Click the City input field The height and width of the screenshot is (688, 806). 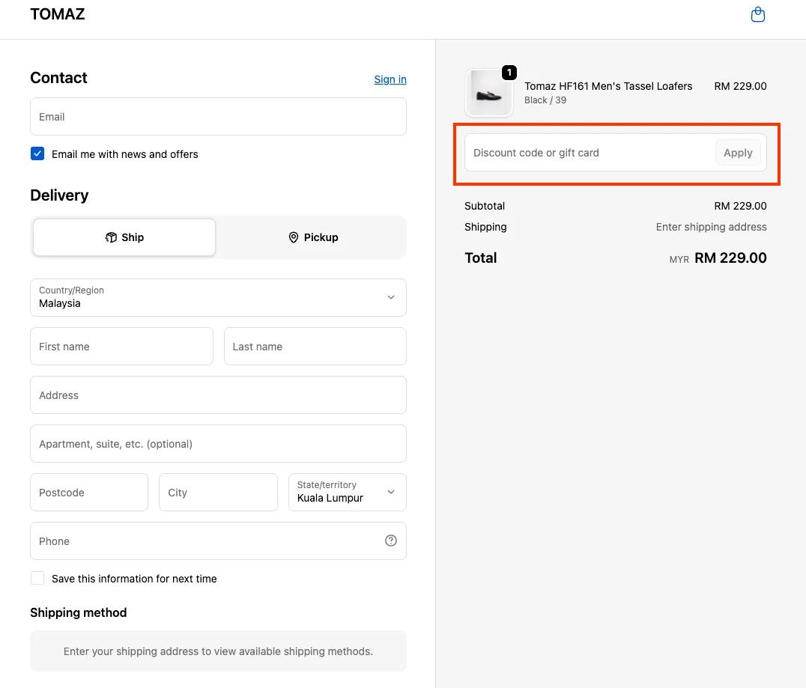tap(219, 493)
